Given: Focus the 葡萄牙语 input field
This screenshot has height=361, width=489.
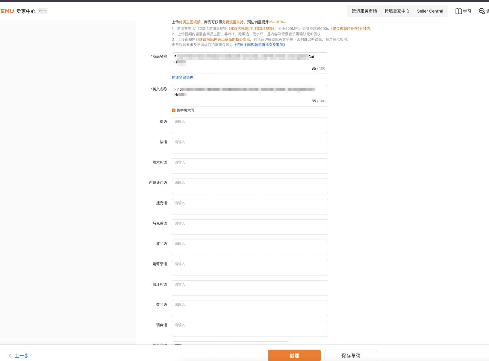Looking at the screenshot, I should click(250, 268).
